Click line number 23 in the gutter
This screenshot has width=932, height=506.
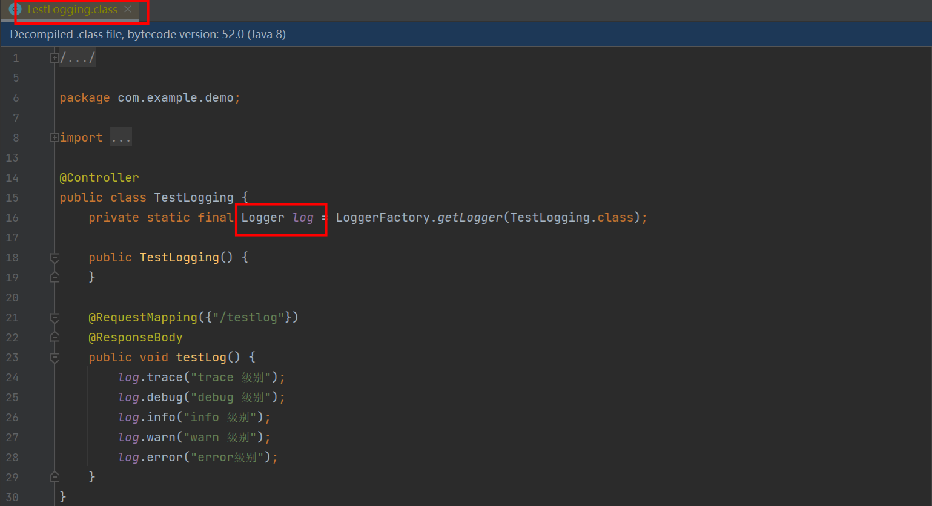click(12, 358)
